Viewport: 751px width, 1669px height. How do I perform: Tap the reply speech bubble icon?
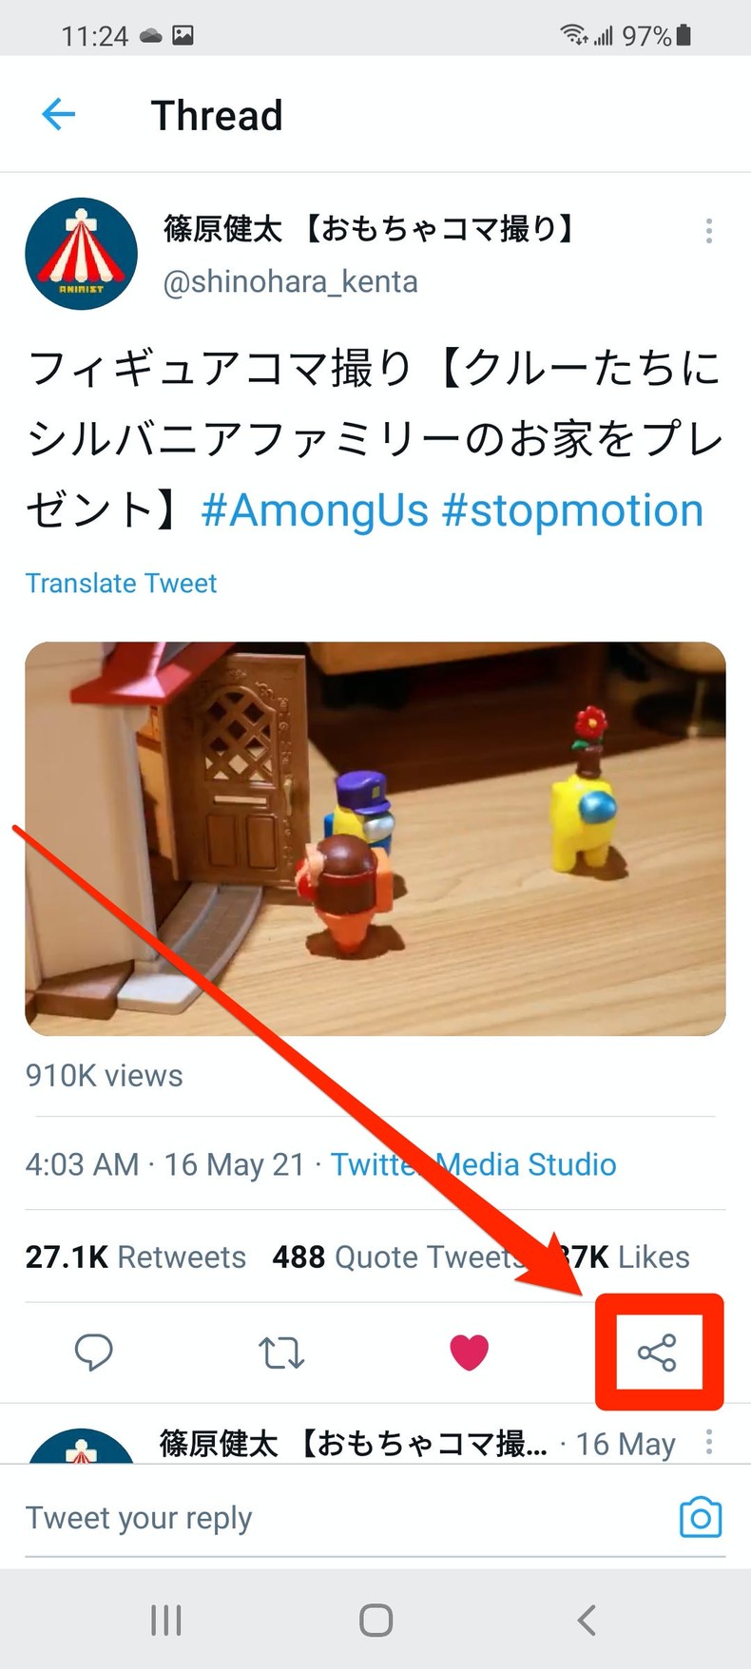click(94, 1352)
